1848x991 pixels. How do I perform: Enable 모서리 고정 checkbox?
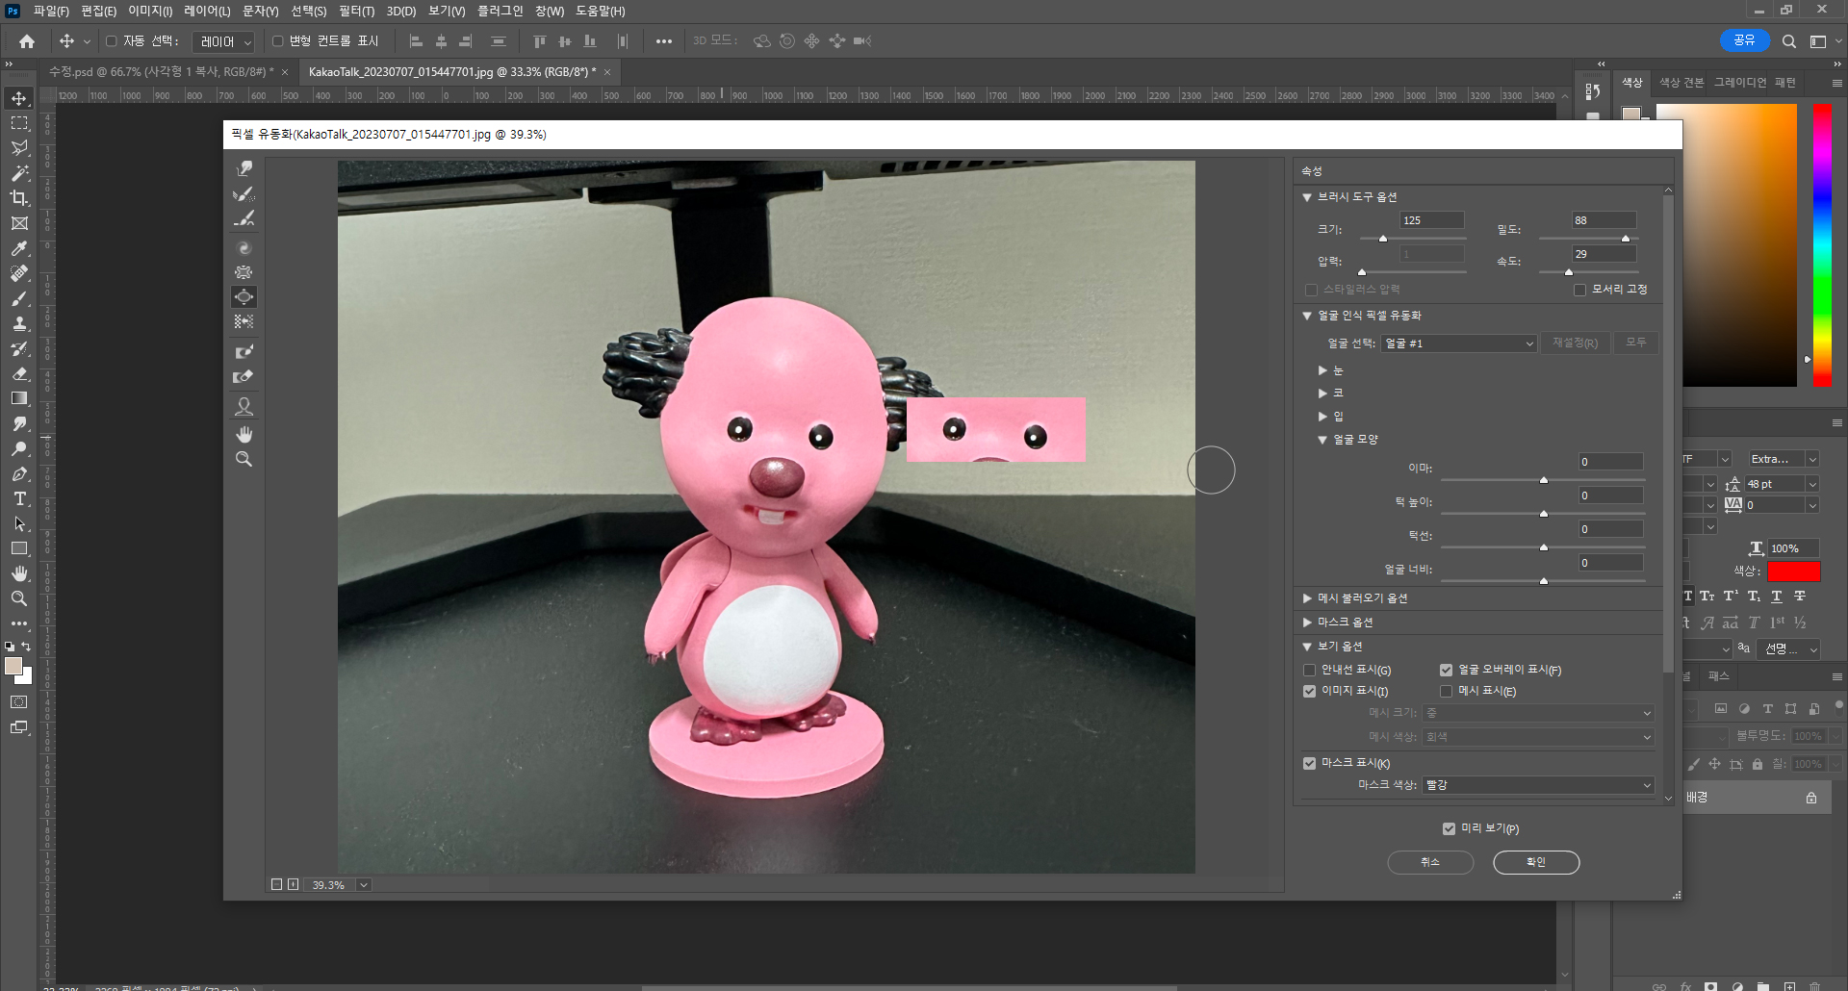(1579, 290)
